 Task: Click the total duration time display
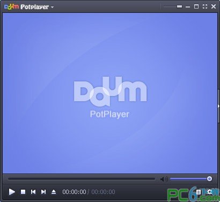tap(103, 192)
